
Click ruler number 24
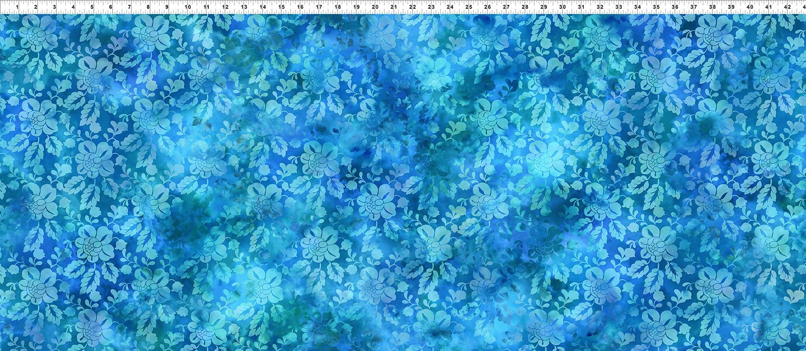pyautogui.click(x=450, y=7)
